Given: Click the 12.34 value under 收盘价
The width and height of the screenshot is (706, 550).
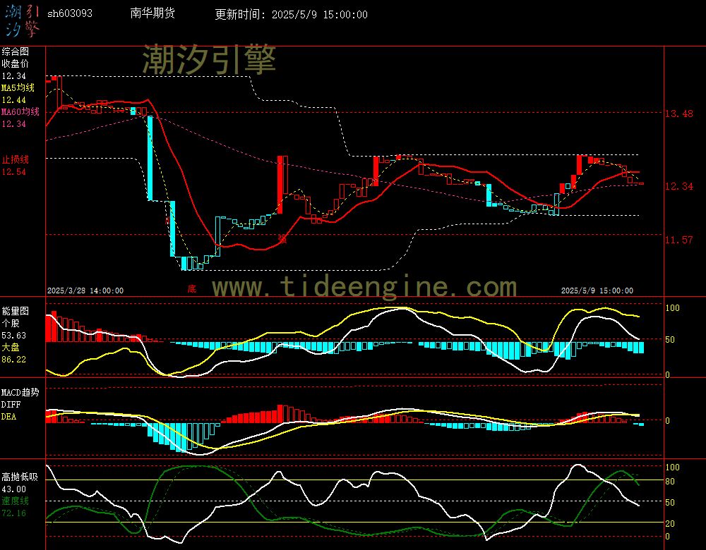Looking at the screenshot, I should click(x=14, y=76).
